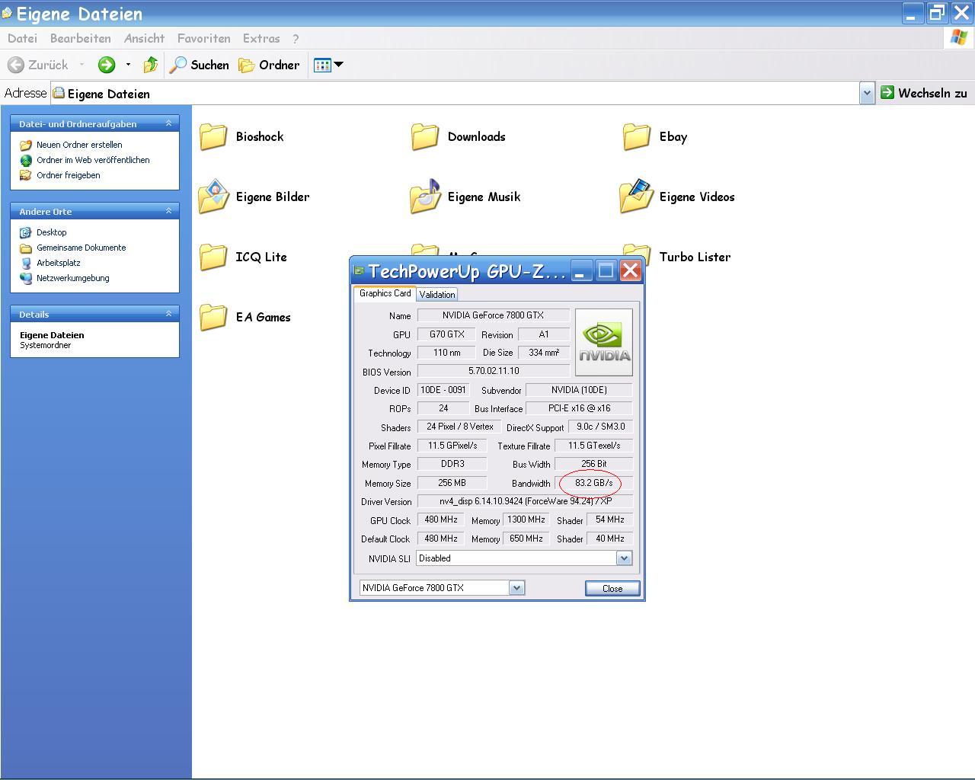
Task: Click the green forward arrow icon
Action: [x=106, y=66]
